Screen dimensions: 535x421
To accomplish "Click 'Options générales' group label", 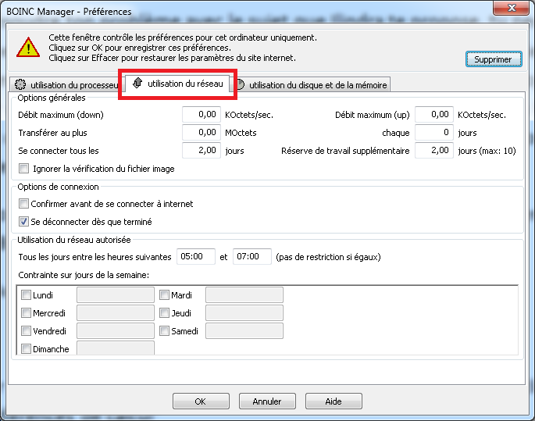I will pyautogui.click(x=52, y=98).
